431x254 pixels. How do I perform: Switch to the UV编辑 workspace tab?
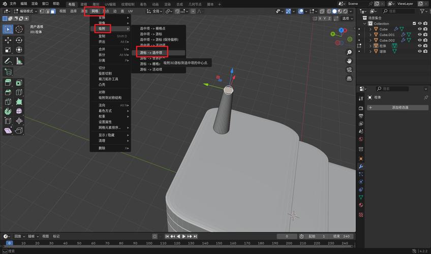(110, 5)
